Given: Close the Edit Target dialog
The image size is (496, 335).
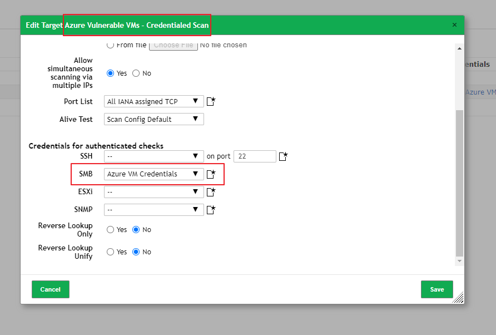Looking at the screenshot, I should [x=454, y=24].
